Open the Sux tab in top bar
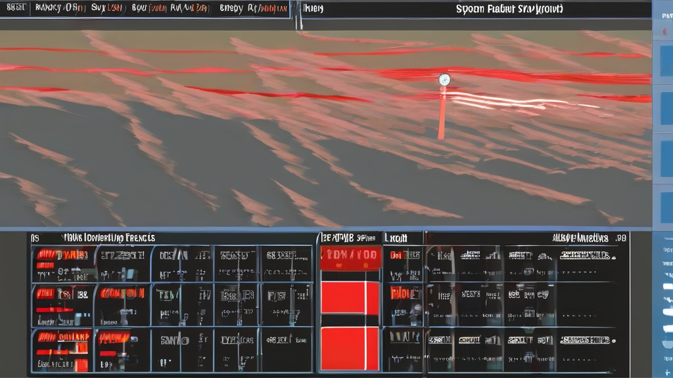The height and width of the screenshot is (378, 673). pyautogui.click(x=106, y=9)
